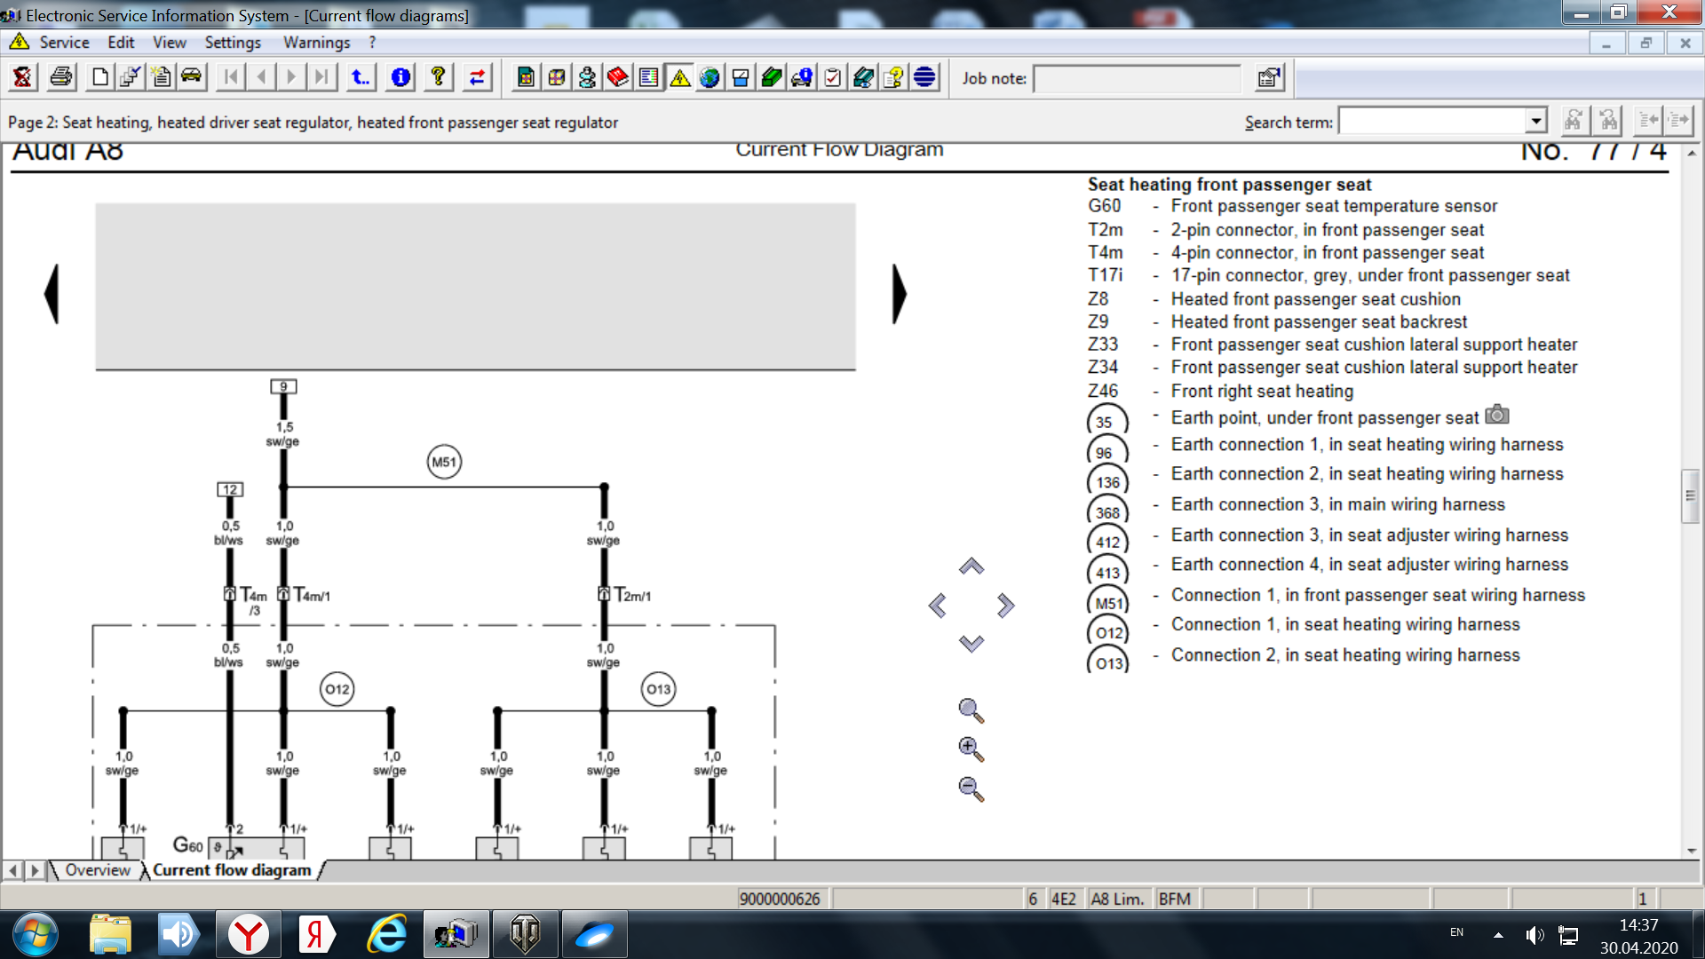Go to next page arrow in toolbar
The width and height of the screenshot is (1705, 959).
click(x=291, y=78)
